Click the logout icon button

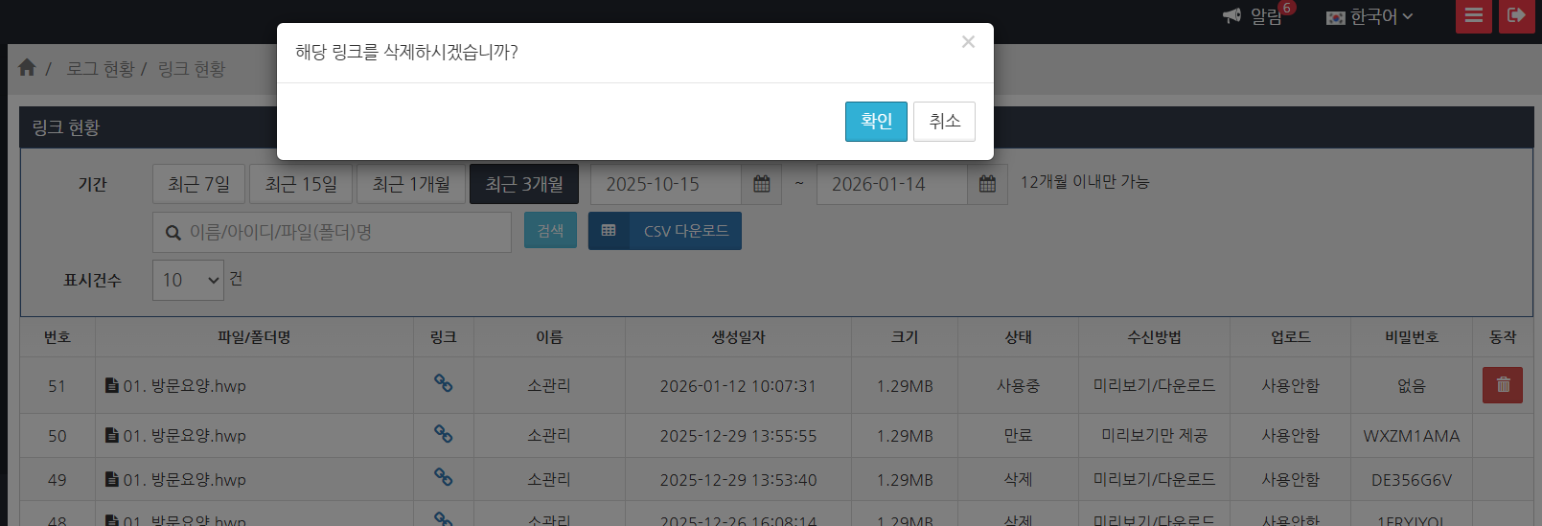pos(1516,15)
